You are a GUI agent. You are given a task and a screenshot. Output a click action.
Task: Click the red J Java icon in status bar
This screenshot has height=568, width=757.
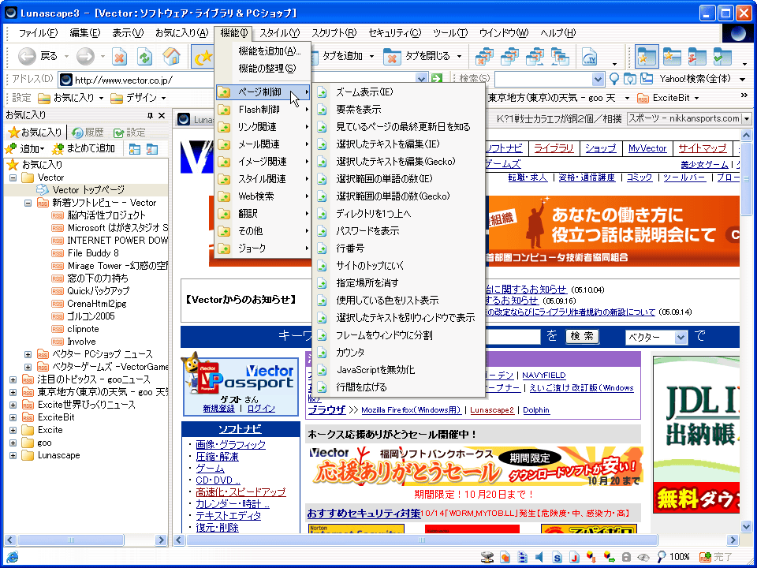(x=574, y=557)
